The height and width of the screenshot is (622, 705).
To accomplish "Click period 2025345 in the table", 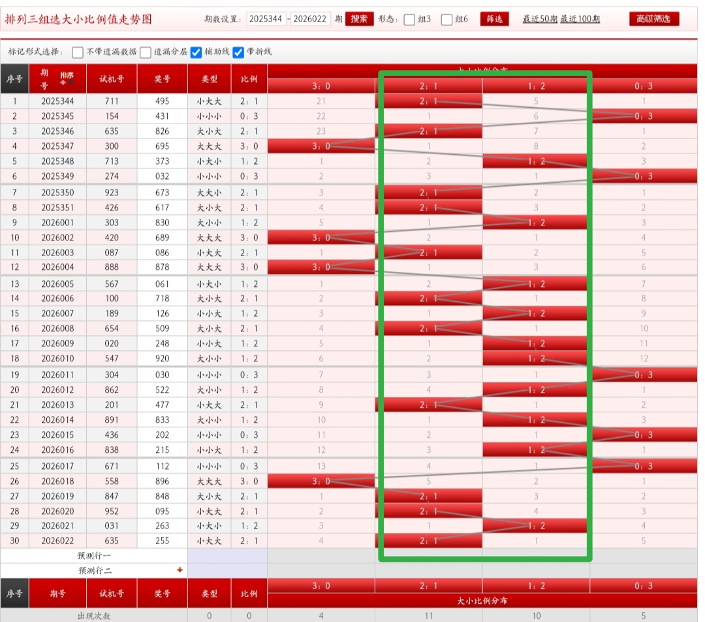I will (x=57, y=116).
